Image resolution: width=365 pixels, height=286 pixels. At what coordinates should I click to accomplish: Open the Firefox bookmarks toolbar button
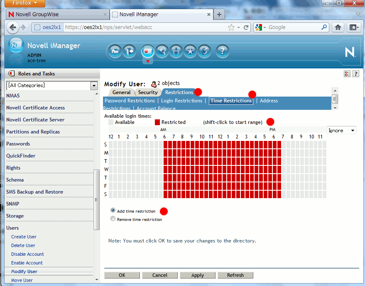click(354, 27)
